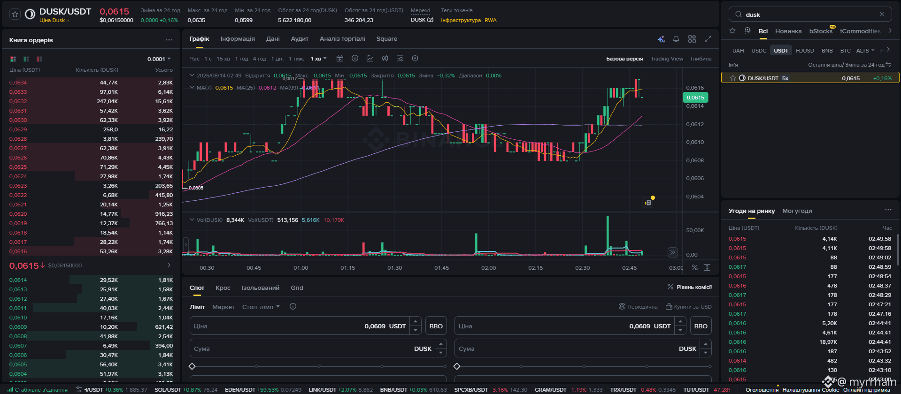Open the Стоп-ліміт order type dropdown
Image resolution: width=901 pixels, height=394 pixels.
coord(261,307)
